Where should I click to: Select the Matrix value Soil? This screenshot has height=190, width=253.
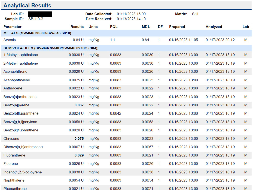(195, 14)
